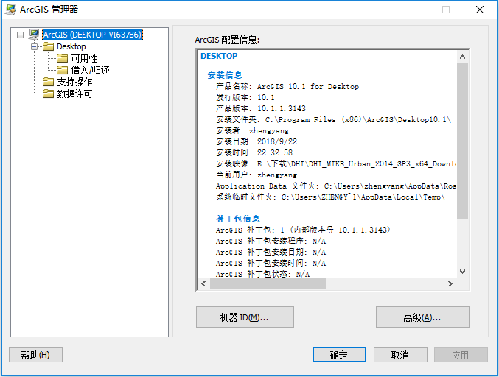Click the horizontal scrollbar thumb
This screenshot has width=499, height=377.
click(x=268, y=283)
